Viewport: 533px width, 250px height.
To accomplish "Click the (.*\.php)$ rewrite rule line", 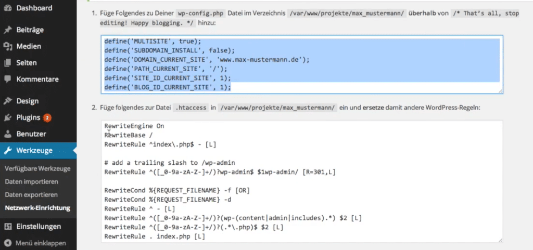I will click(194, 228).
